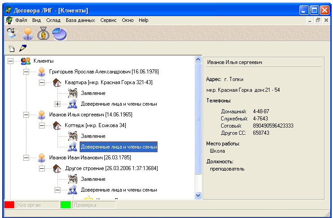Click tree scrollbar up arrow
This screenshot has width=333, height=218.
point(198,60)
